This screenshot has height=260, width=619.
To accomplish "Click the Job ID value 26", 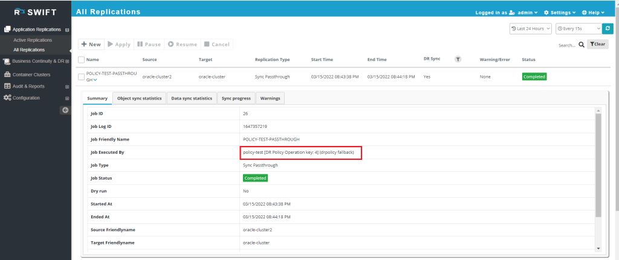I will (245, 113).
